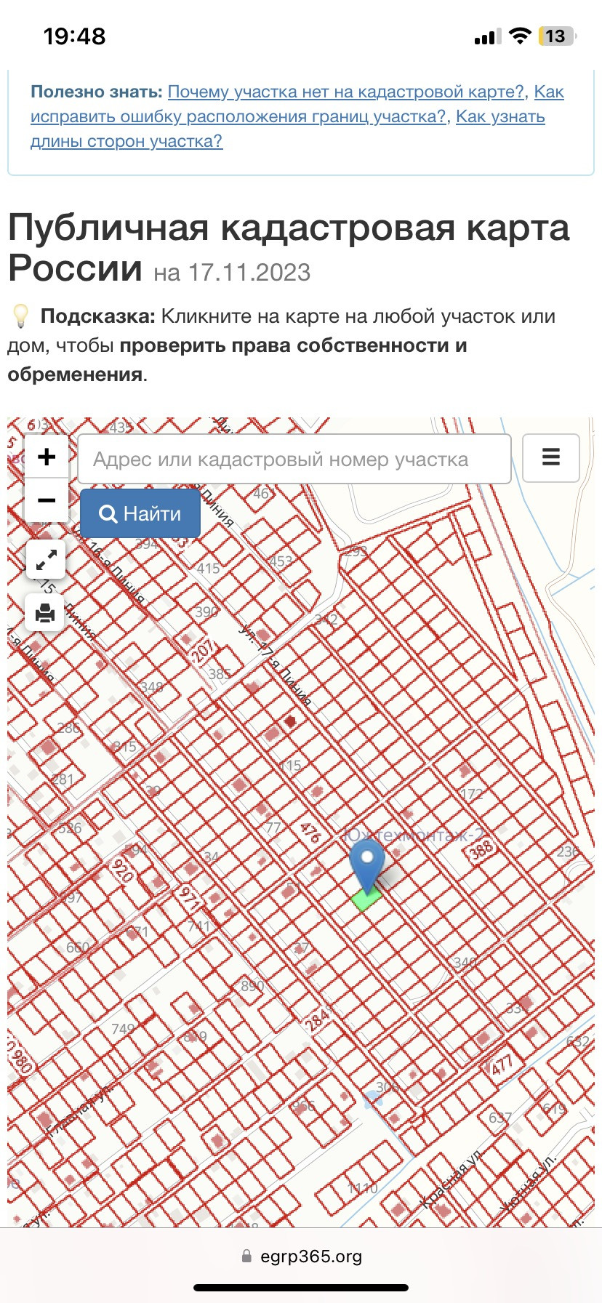Click the parcel labeled 388
This screenshot has width=602, height=1303.
click(481, 849)
